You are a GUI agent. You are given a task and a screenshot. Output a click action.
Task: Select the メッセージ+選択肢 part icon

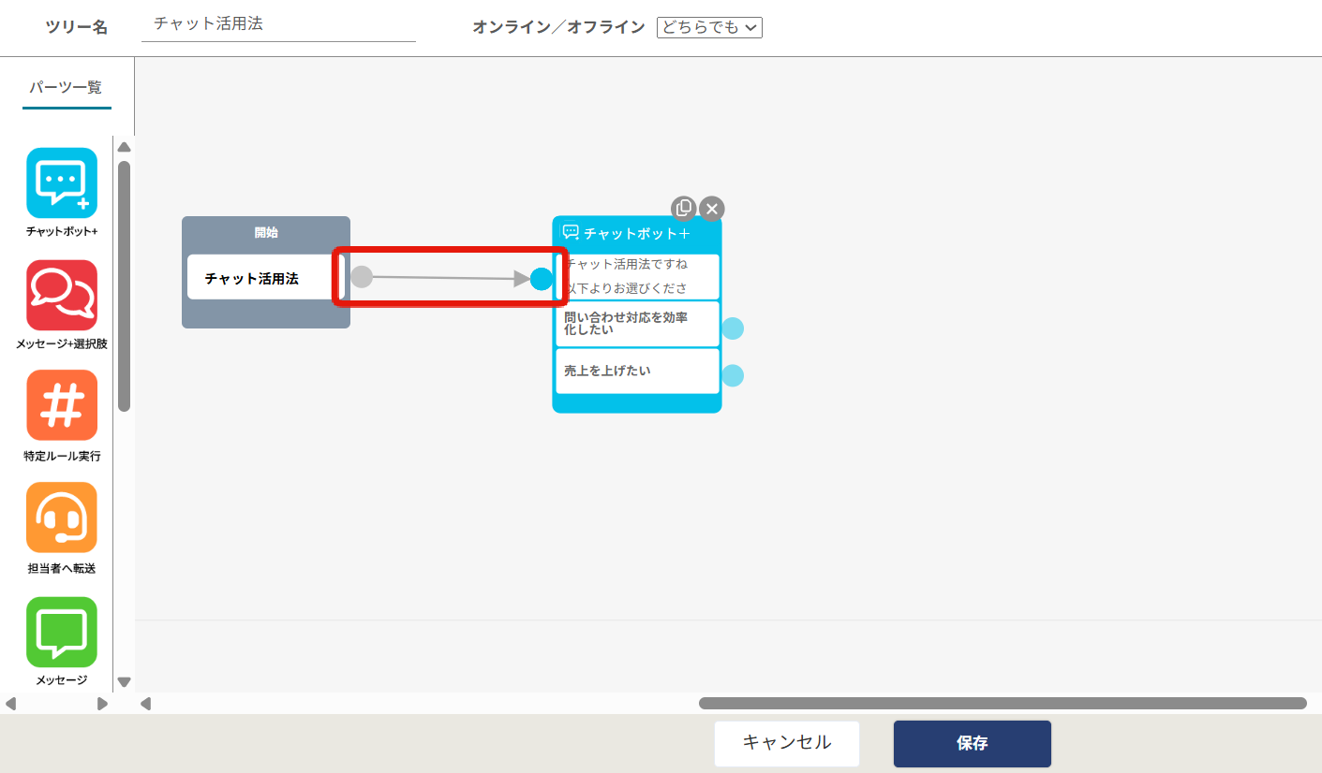tap(61, 295)
